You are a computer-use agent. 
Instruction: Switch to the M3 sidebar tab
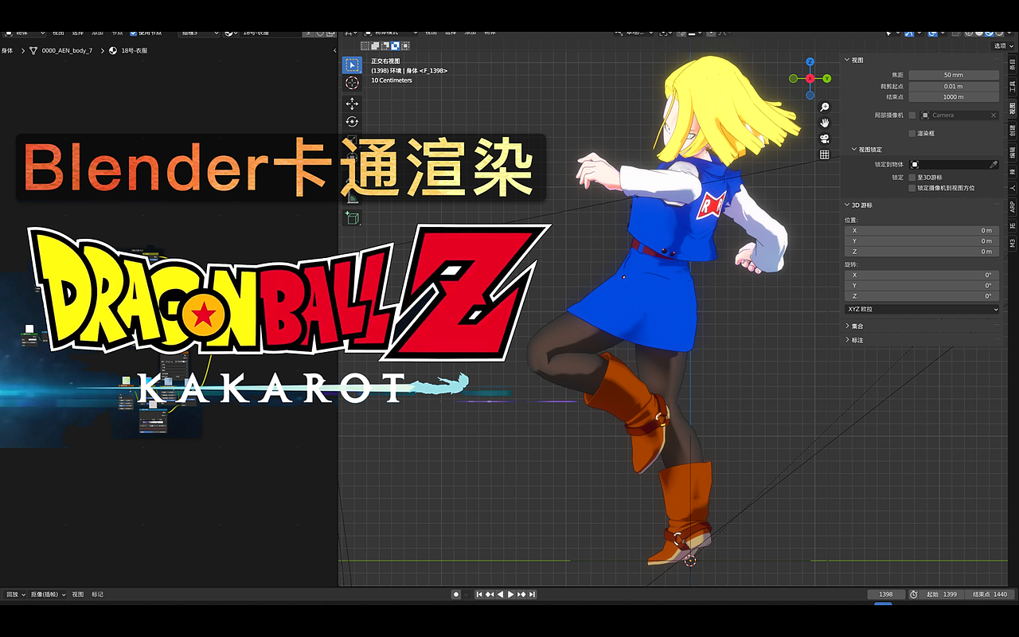click(1013, 243)
